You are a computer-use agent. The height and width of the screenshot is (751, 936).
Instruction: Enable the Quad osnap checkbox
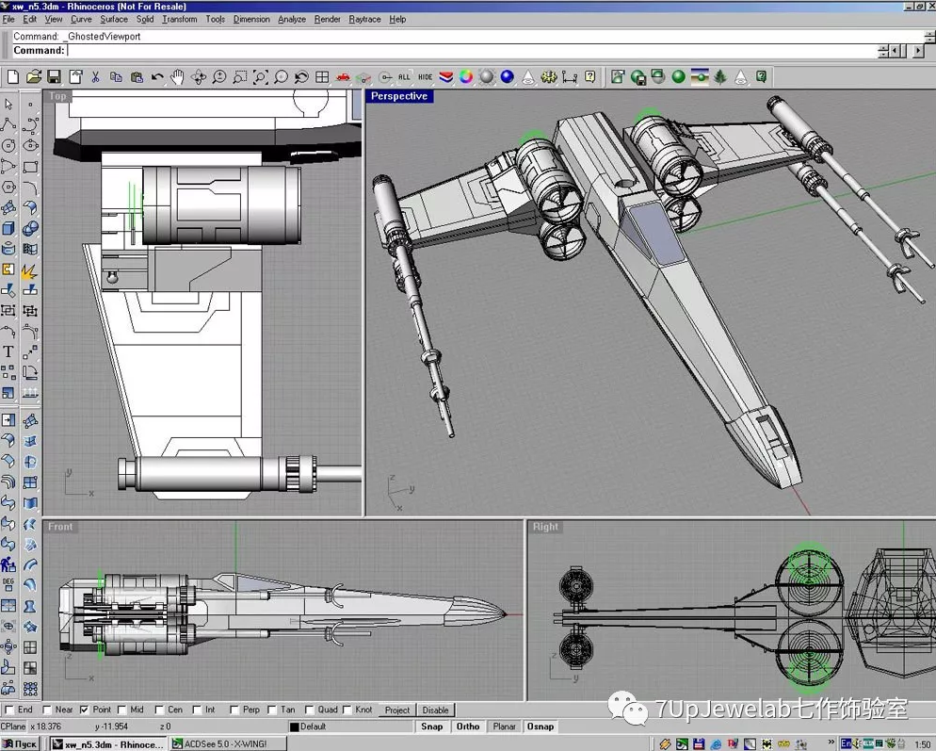(x=308, y=710)
